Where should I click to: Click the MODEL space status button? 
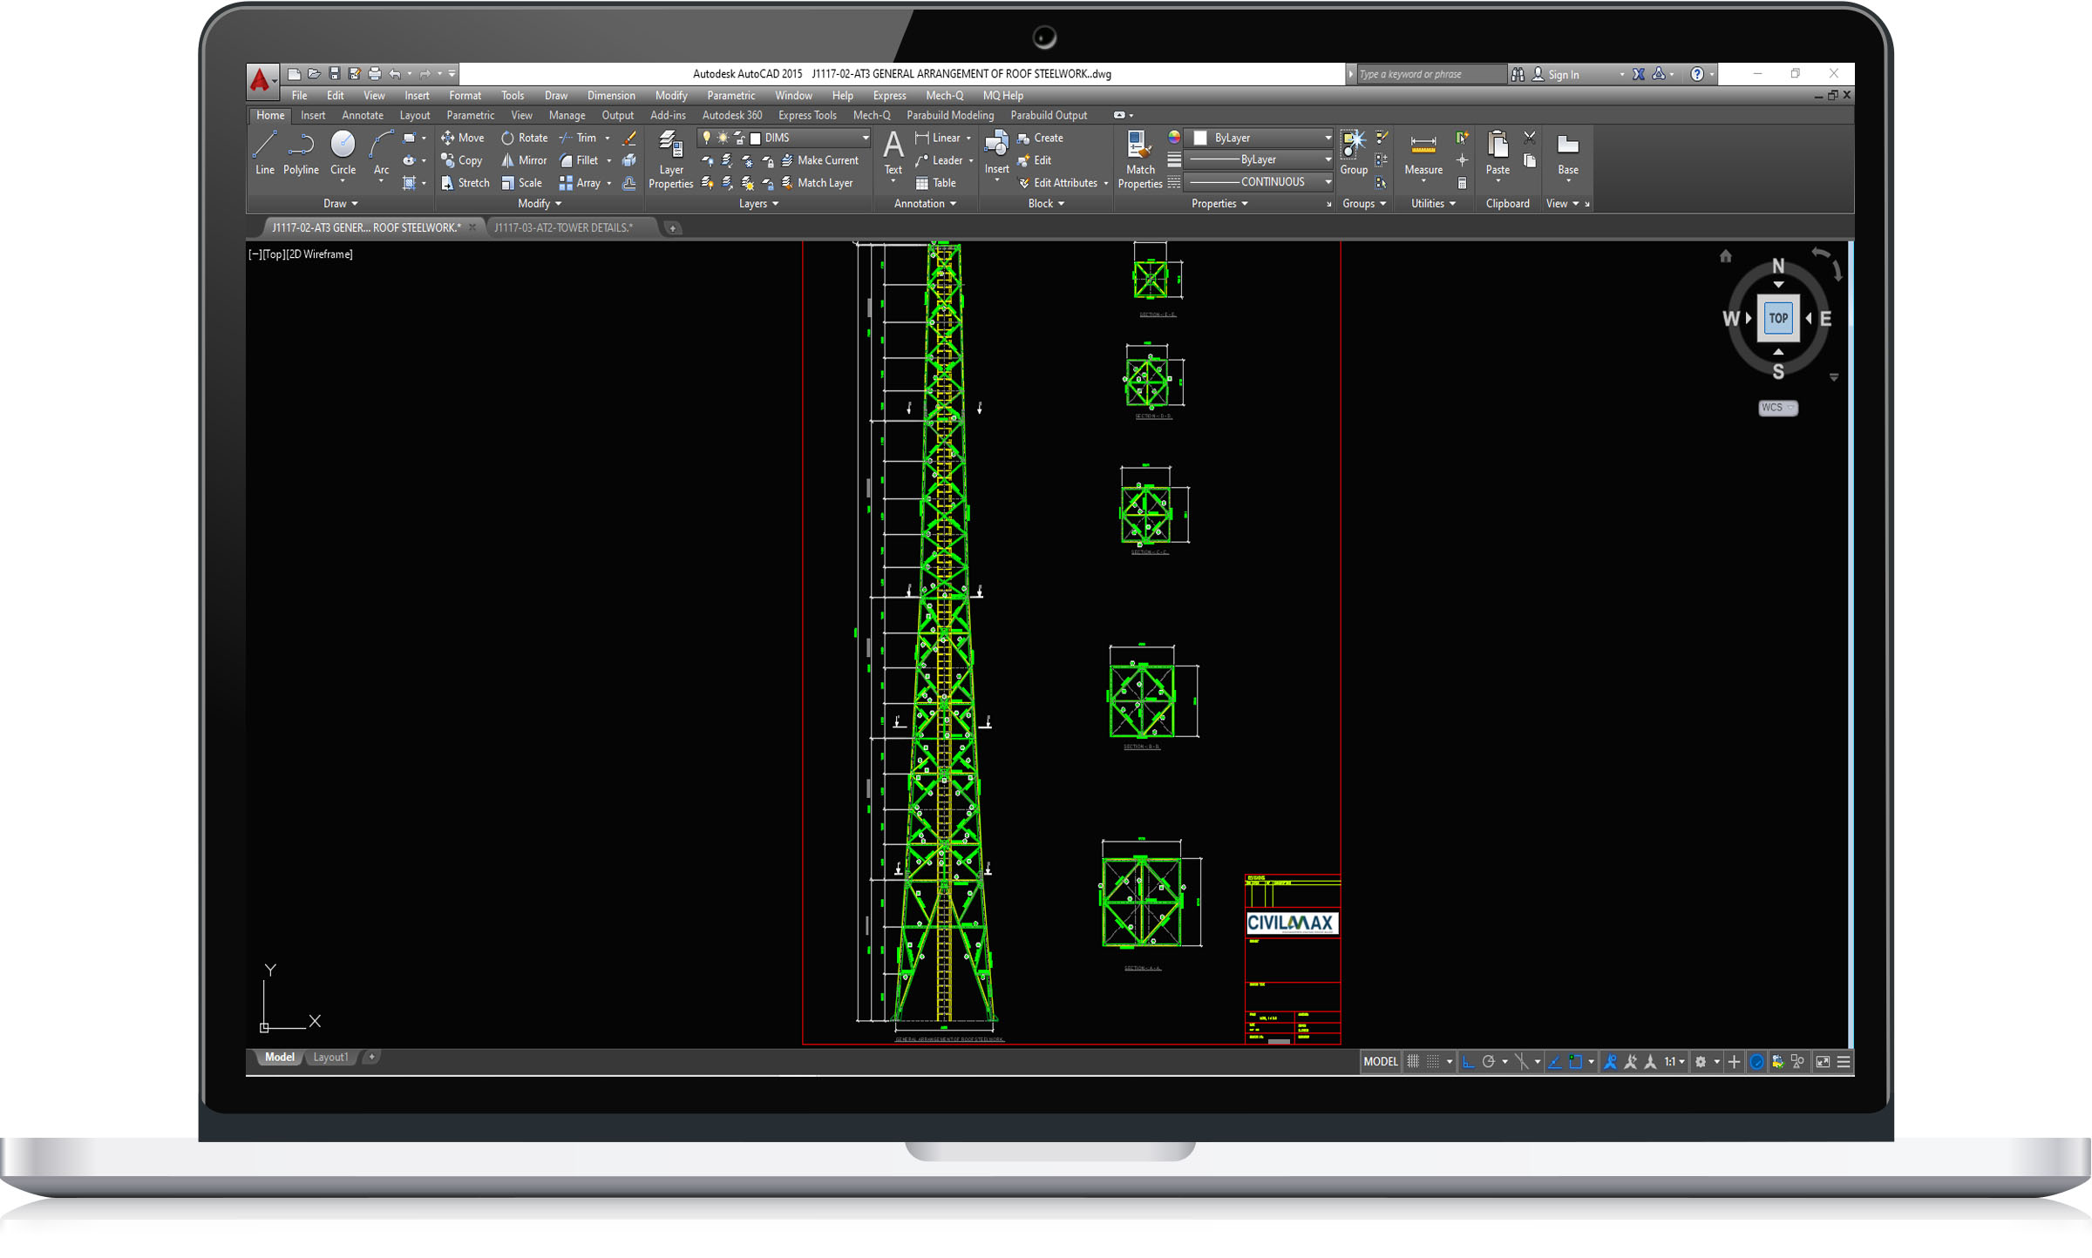(1380, 1061)
